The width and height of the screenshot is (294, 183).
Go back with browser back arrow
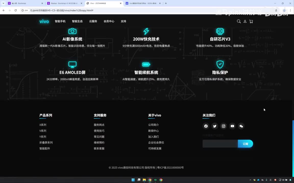pos(4,10)
